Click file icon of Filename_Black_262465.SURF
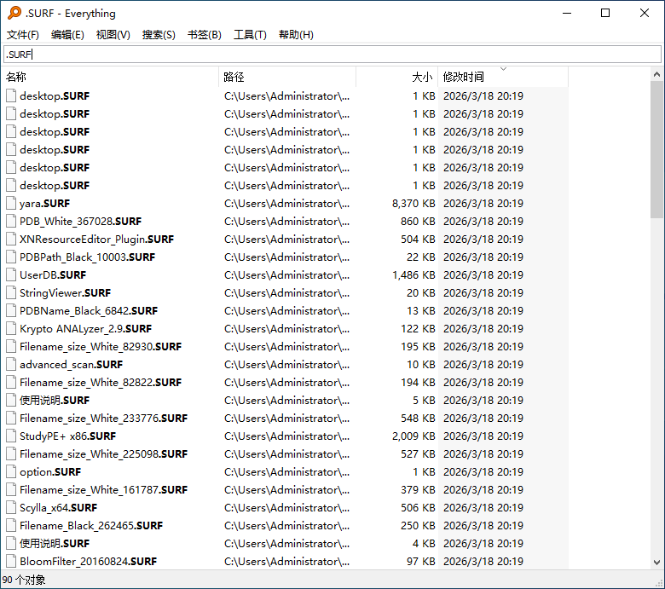665x589 pixels. click(x=11, y=526)
